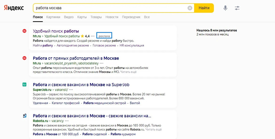Viewport: 275px width, 139px height.
Task: Click the vakansii/ path link
Action: (61, 90)
